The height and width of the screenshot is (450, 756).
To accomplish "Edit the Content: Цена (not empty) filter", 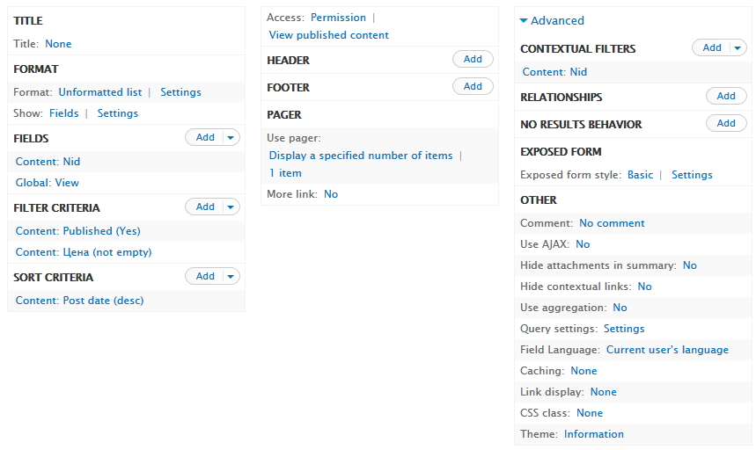I will pos(84,252).
